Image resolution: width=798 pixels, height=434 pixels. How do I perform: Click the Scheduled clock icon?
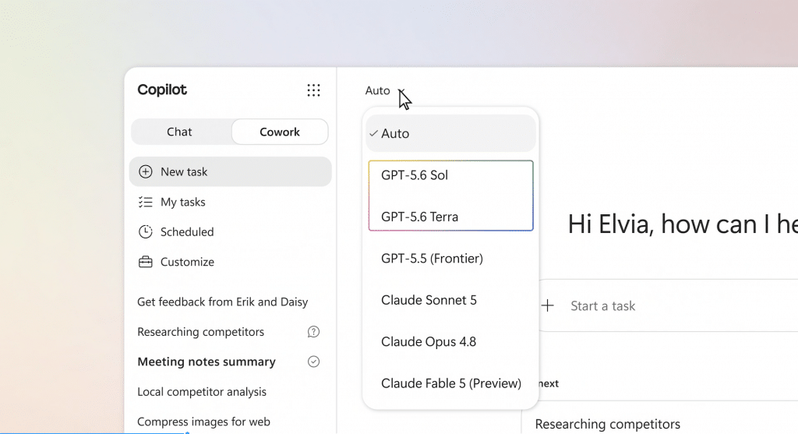[146, 231]
